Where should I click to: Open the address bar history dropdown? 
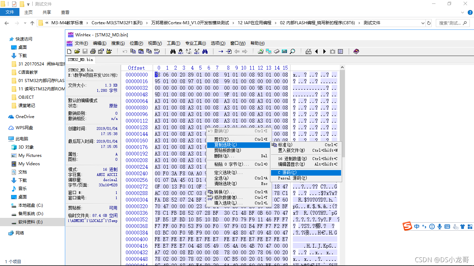[422, 23]
